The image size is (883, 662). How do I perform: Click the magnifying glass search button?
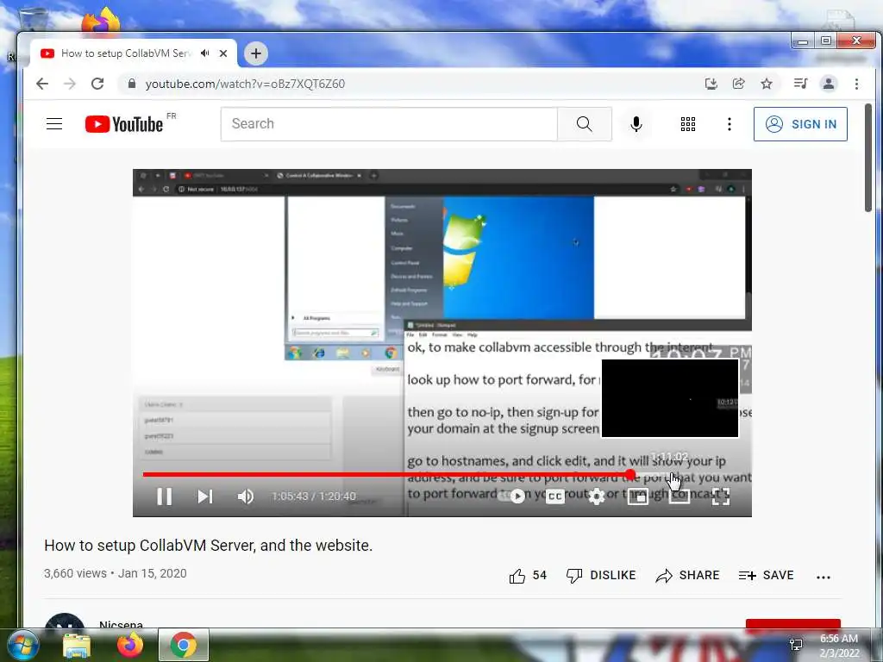[585, 124]
